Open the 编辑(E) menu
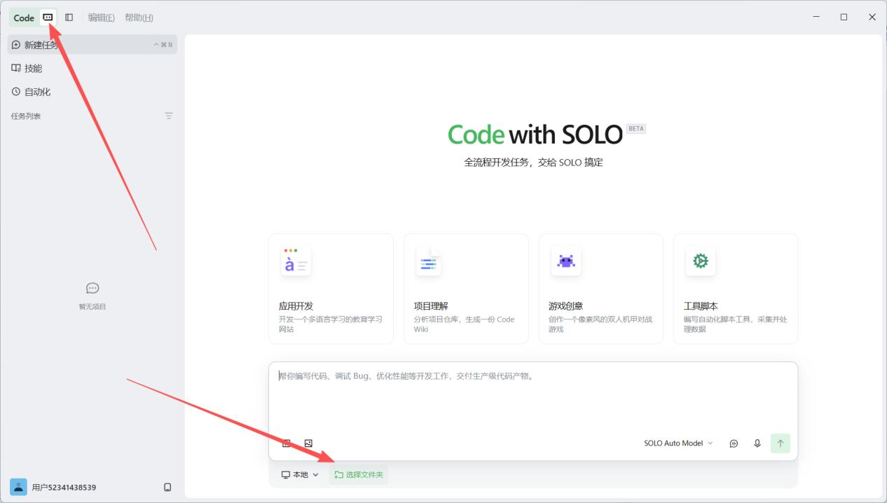This screenshot has width=887, height=503. (101, 18)
